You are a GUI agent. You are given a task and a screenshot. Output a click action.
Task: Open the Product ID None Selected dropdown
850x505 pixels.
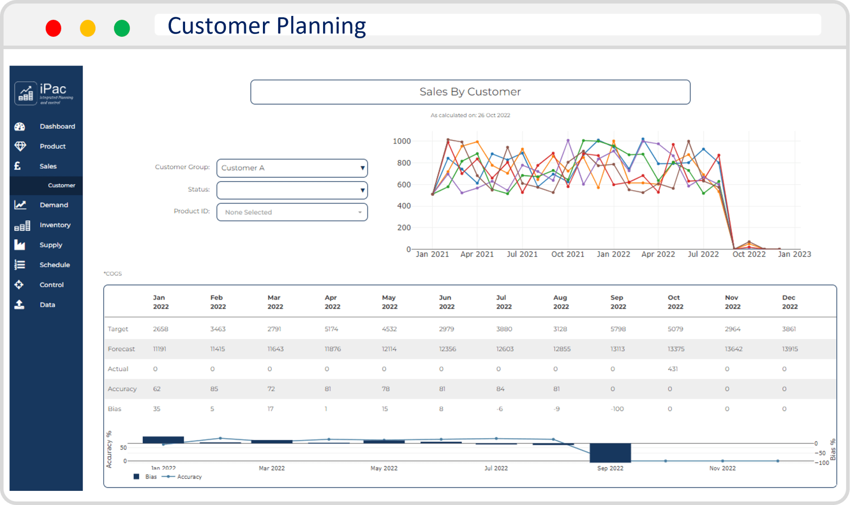tap(292, 212)
